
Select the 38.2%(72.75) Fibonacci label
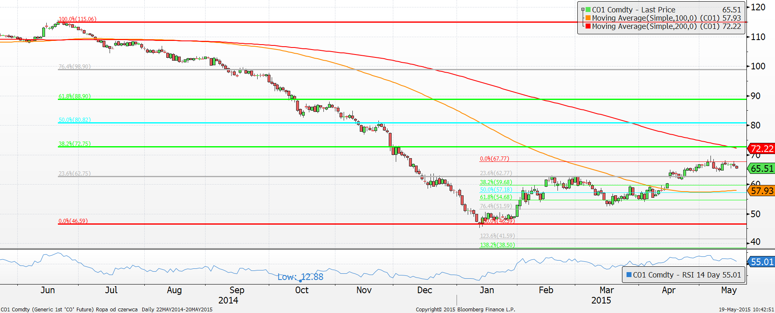coord(74,144)
